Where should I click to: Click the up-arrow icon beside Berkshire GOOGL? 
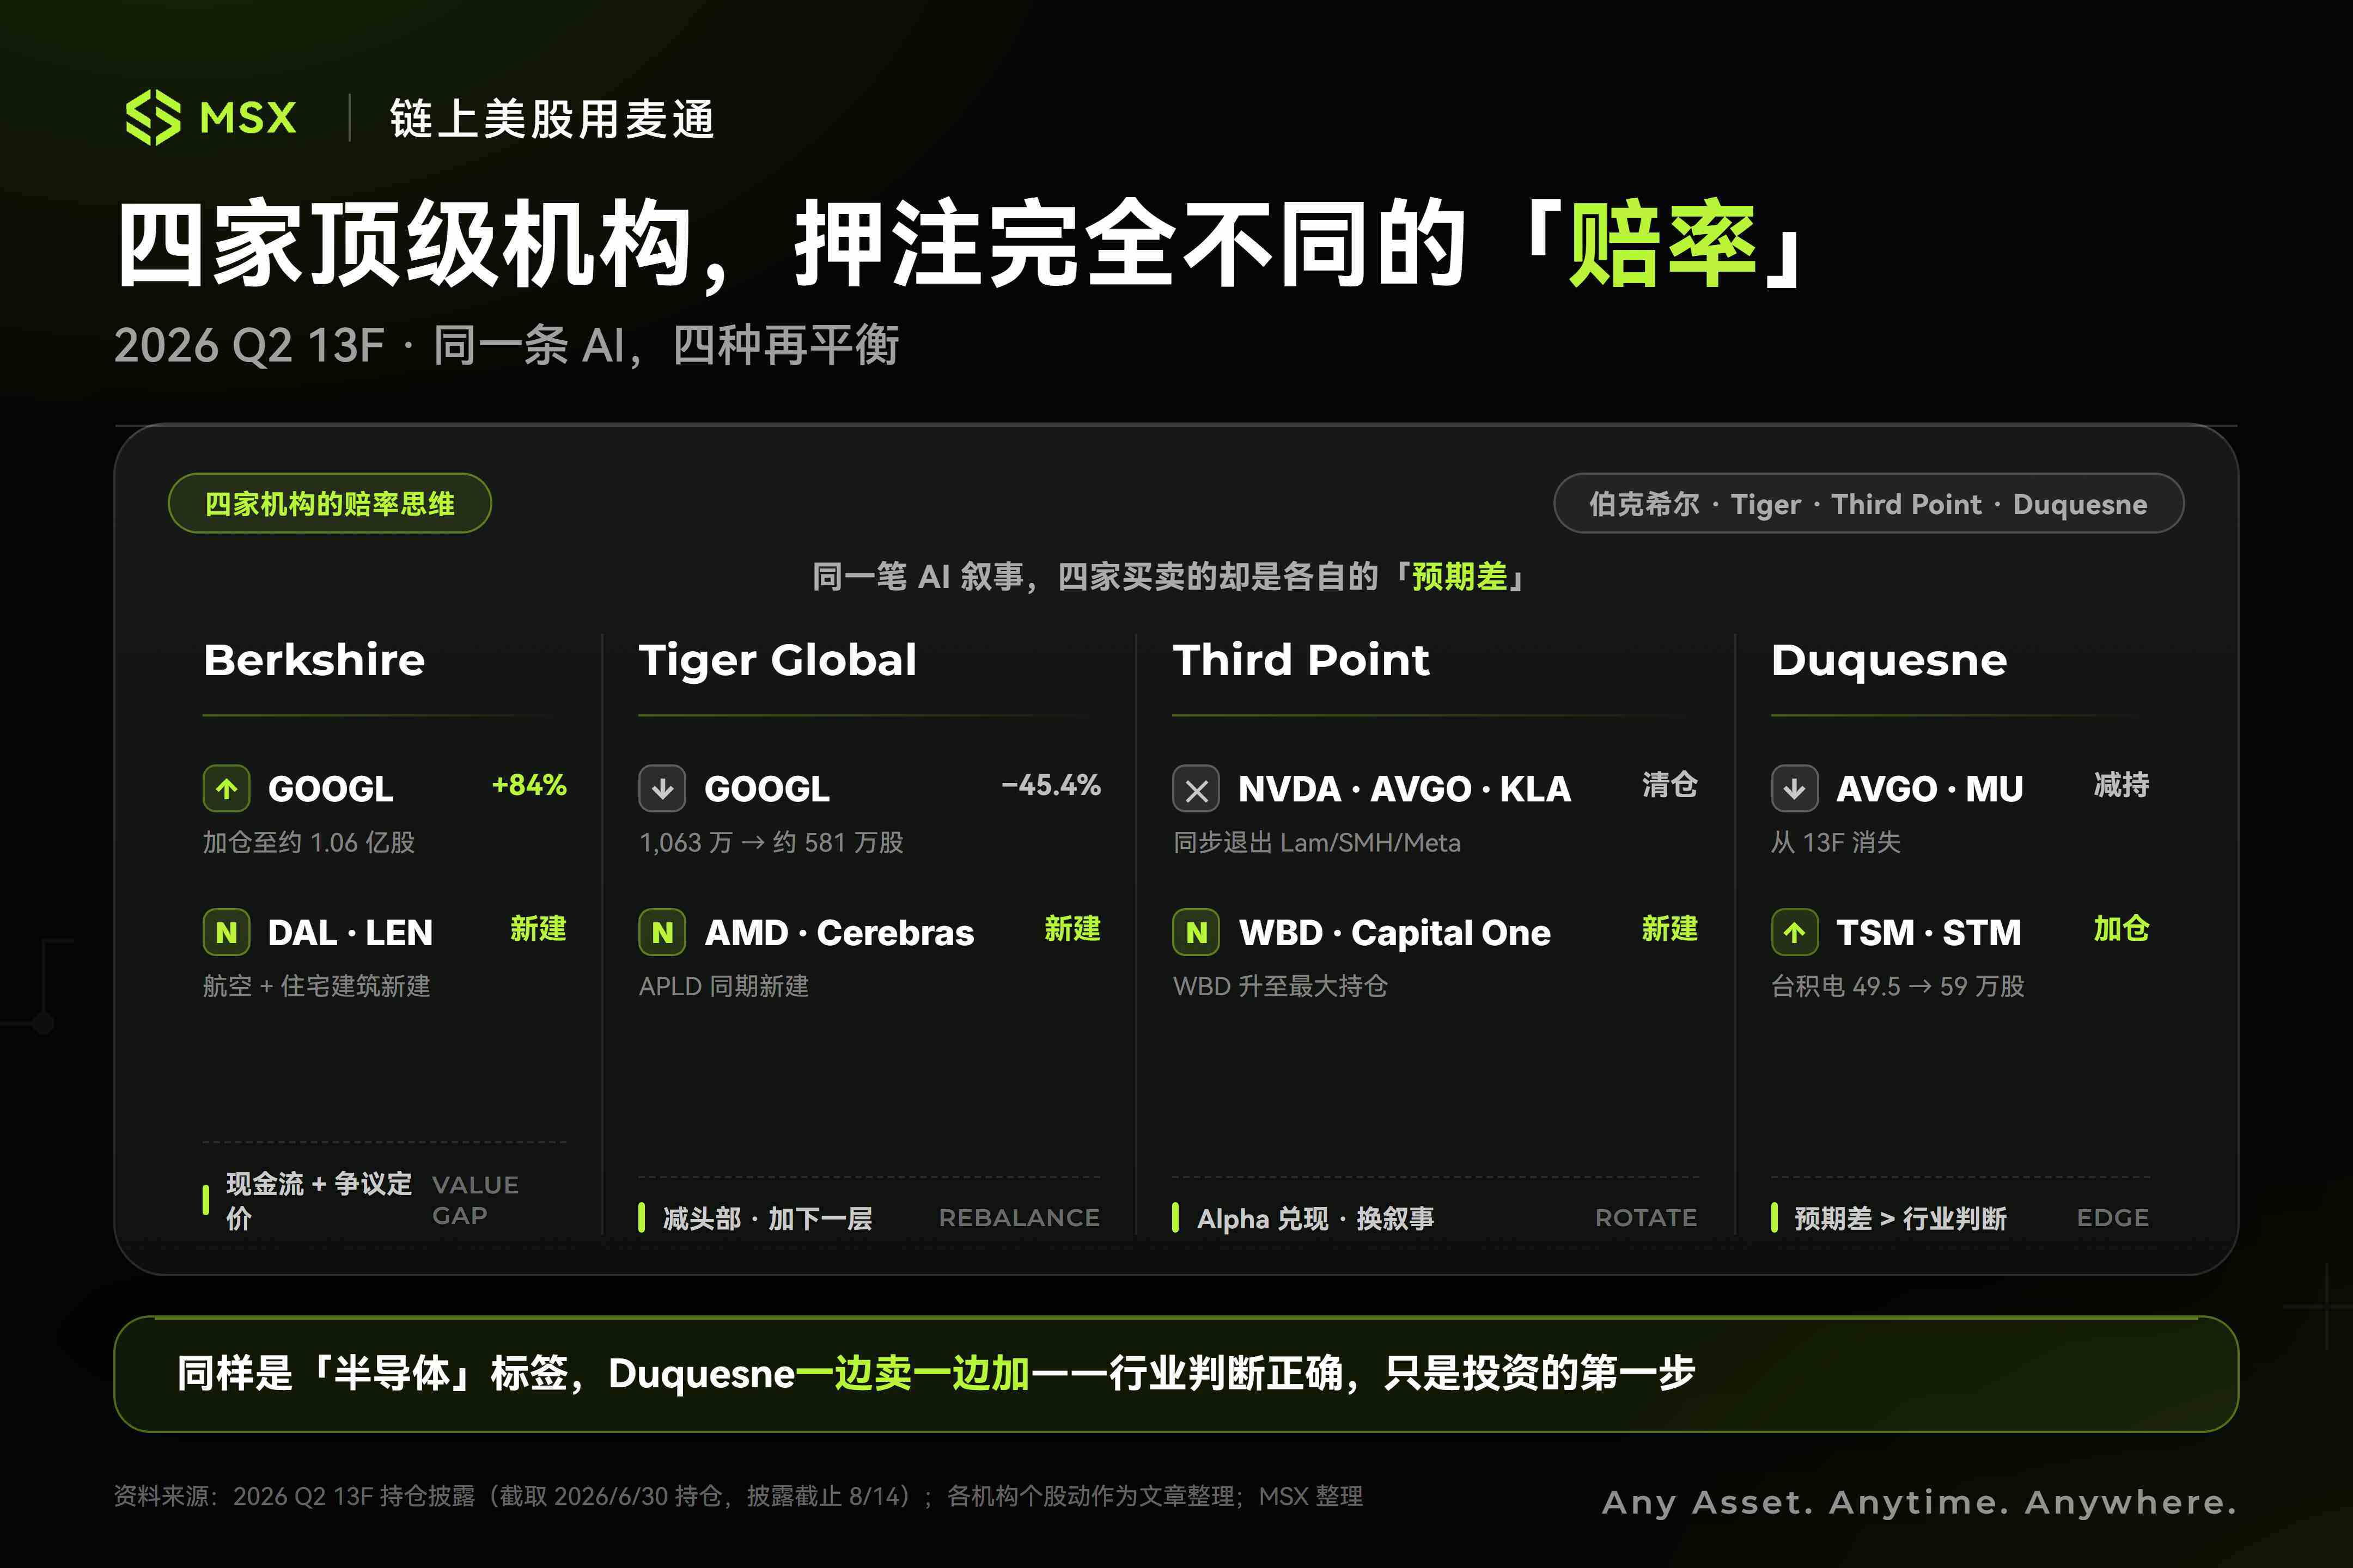click(x=227, y=789)
